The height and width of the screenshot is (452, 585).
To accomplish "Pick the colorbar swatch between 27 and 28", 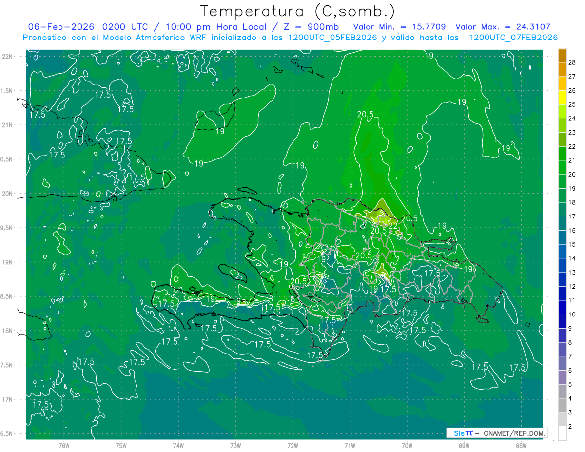I will coord(562,69).
